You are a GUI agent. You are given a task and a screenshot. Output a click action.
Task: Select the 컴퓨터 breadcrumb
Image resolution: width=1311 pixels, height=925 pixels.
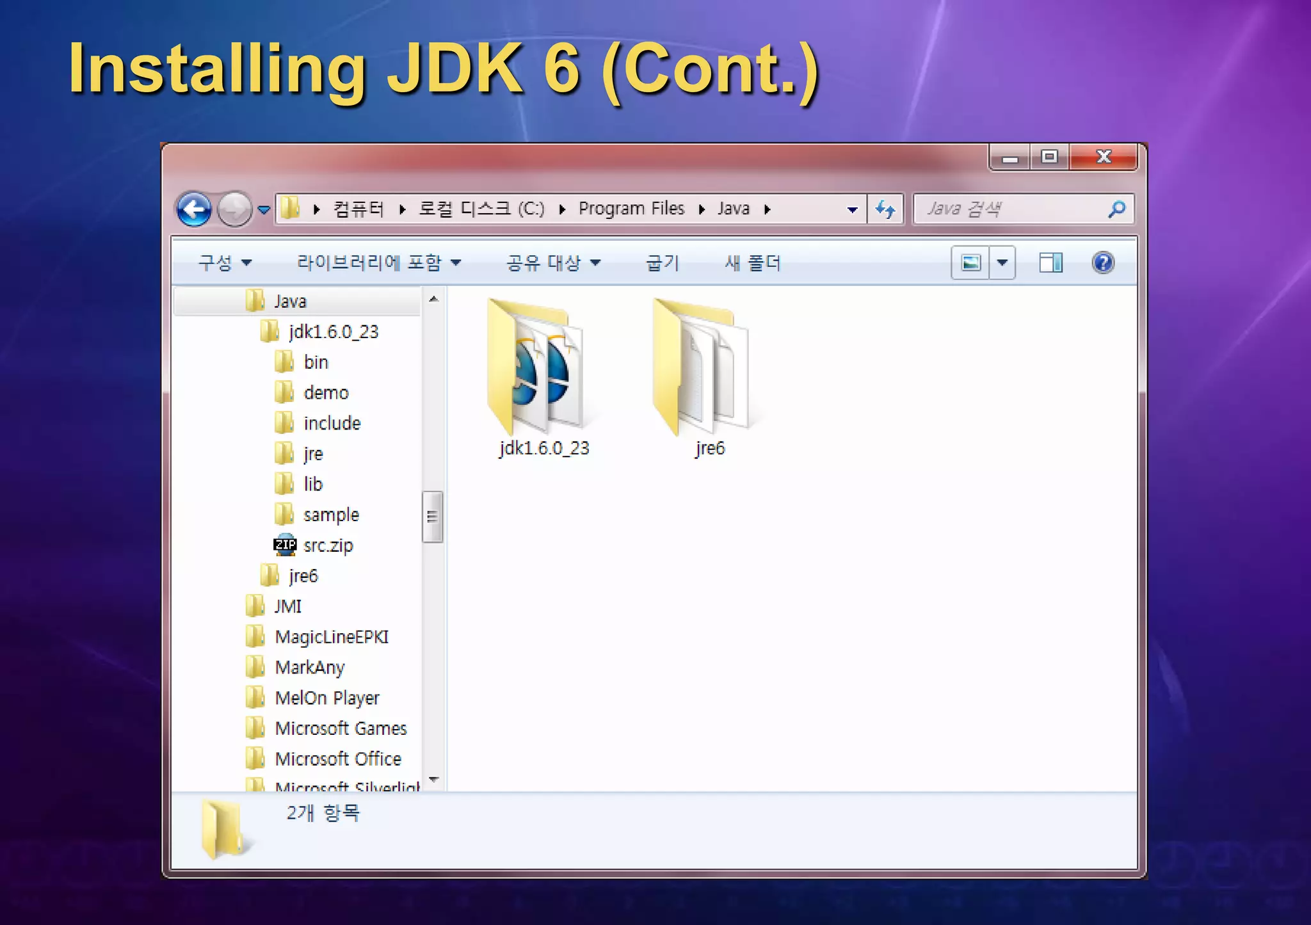tap(358, 209)
